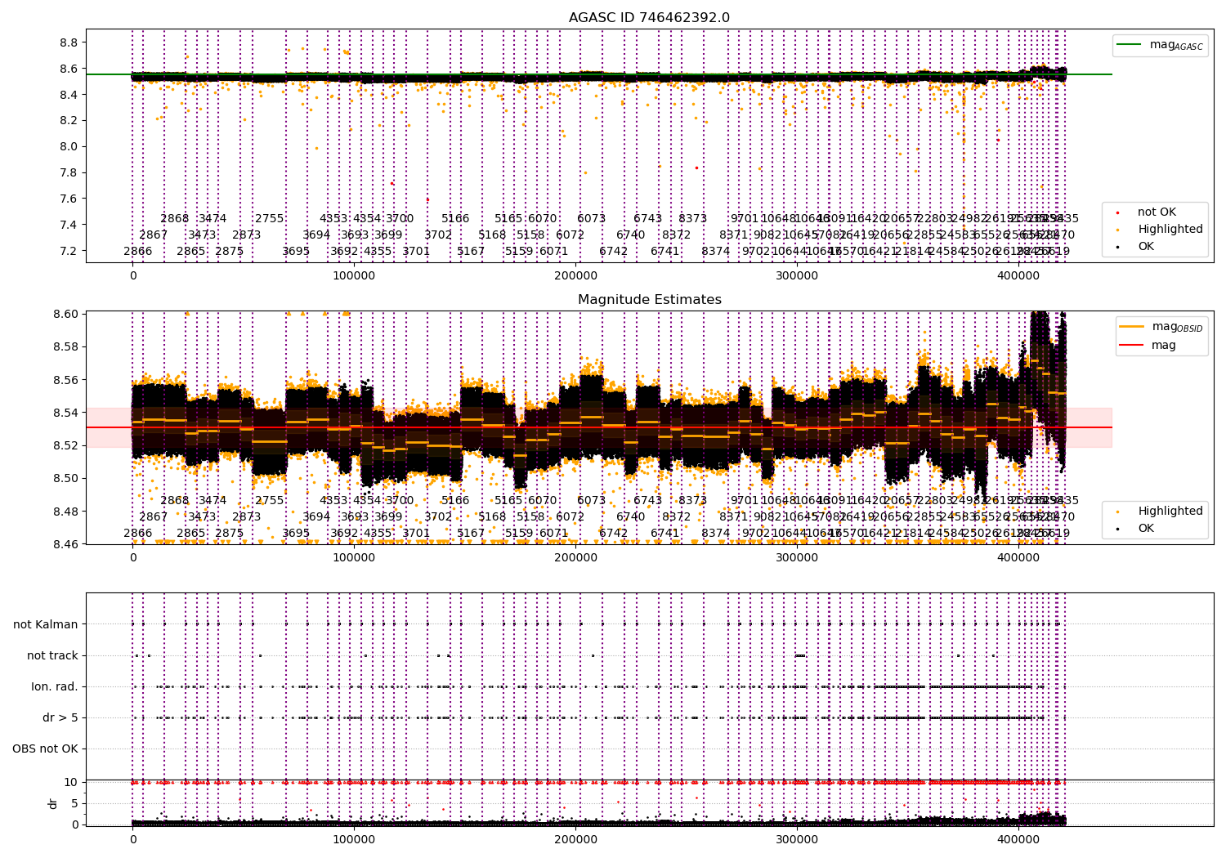The height and width of the screenshot is (858, 1226).
Task: Click the Magnitude Estimates subplot title
Action: pos(649,300)
